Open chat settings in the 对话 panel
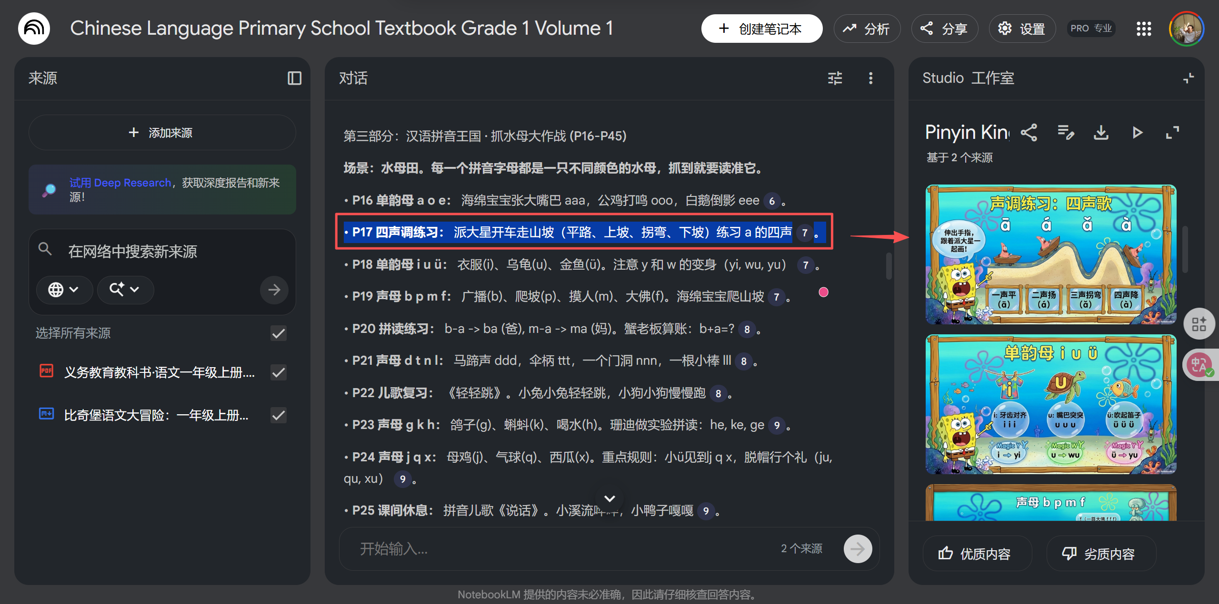 tap(835, 78)
